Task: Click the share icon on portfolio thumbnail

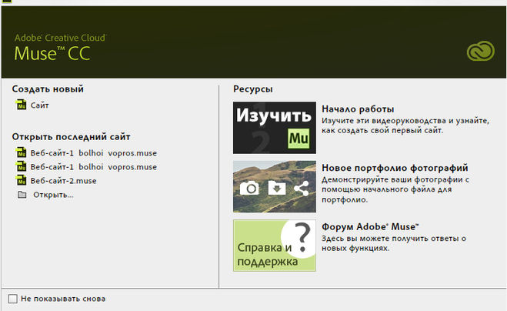Action: tap(302, 188)
